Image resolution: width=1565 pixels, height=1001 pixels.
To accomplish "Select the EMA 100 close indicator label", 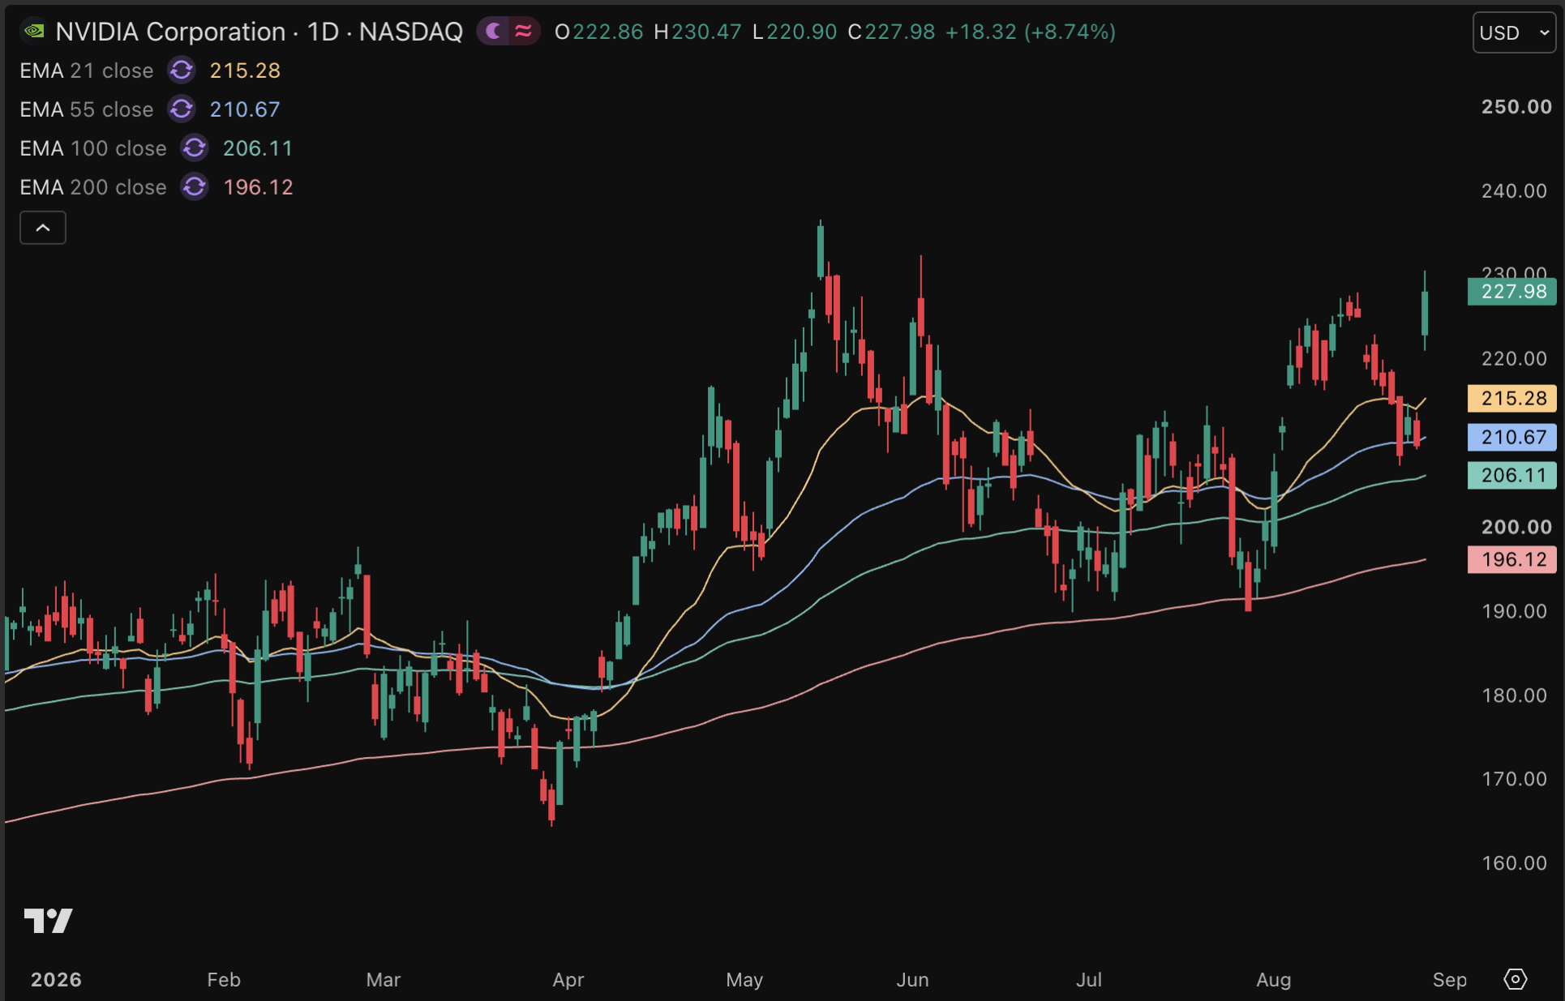I will 93,148.
